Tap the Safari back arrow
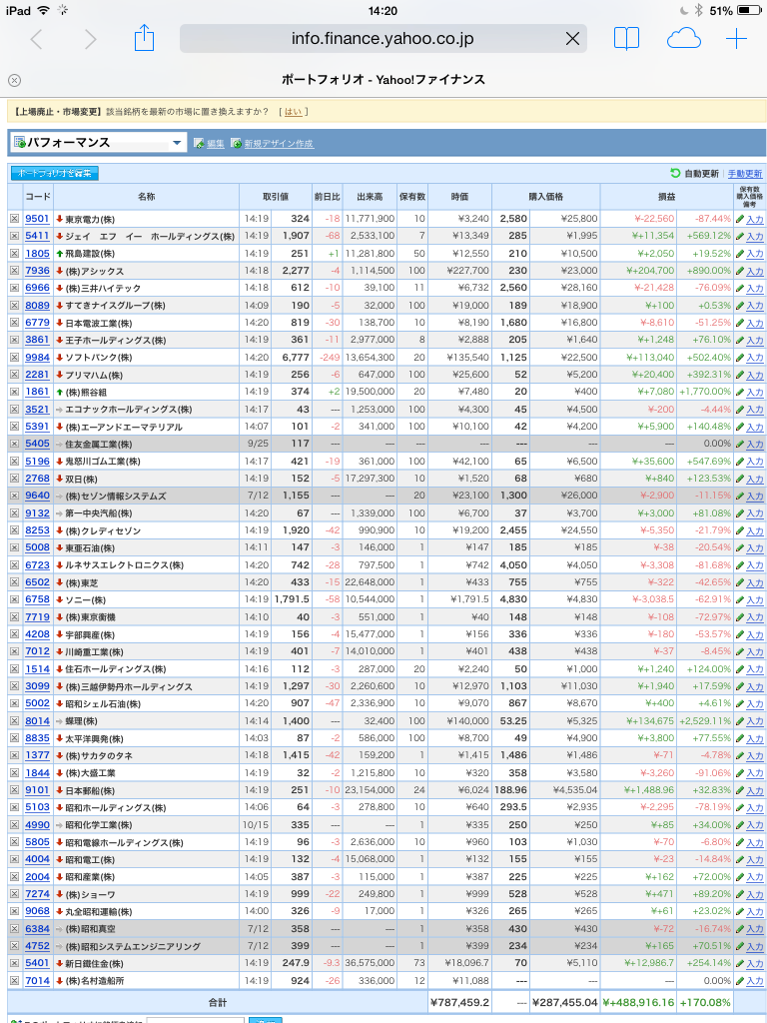 coord(37,39)
